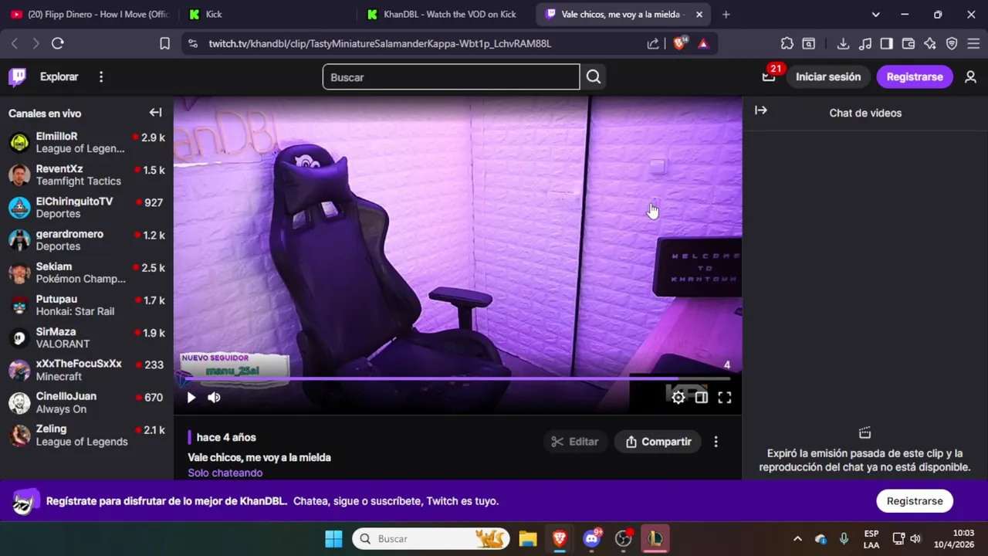This screenshot has width=988, height=556.
Task: Open Zeling channel in sidebar
Action: point(86,435)
